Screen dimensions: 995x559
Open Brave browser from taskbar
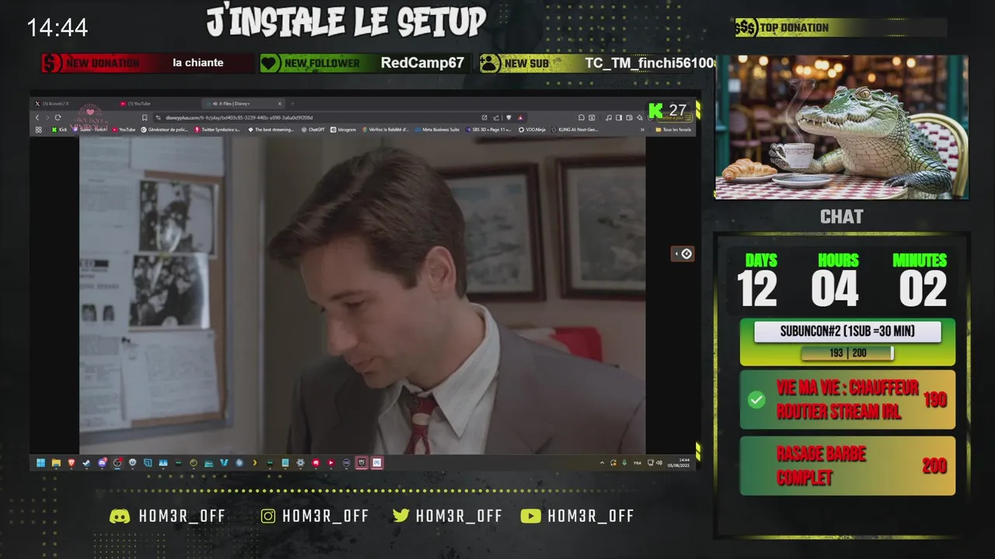tap(72, 463)
